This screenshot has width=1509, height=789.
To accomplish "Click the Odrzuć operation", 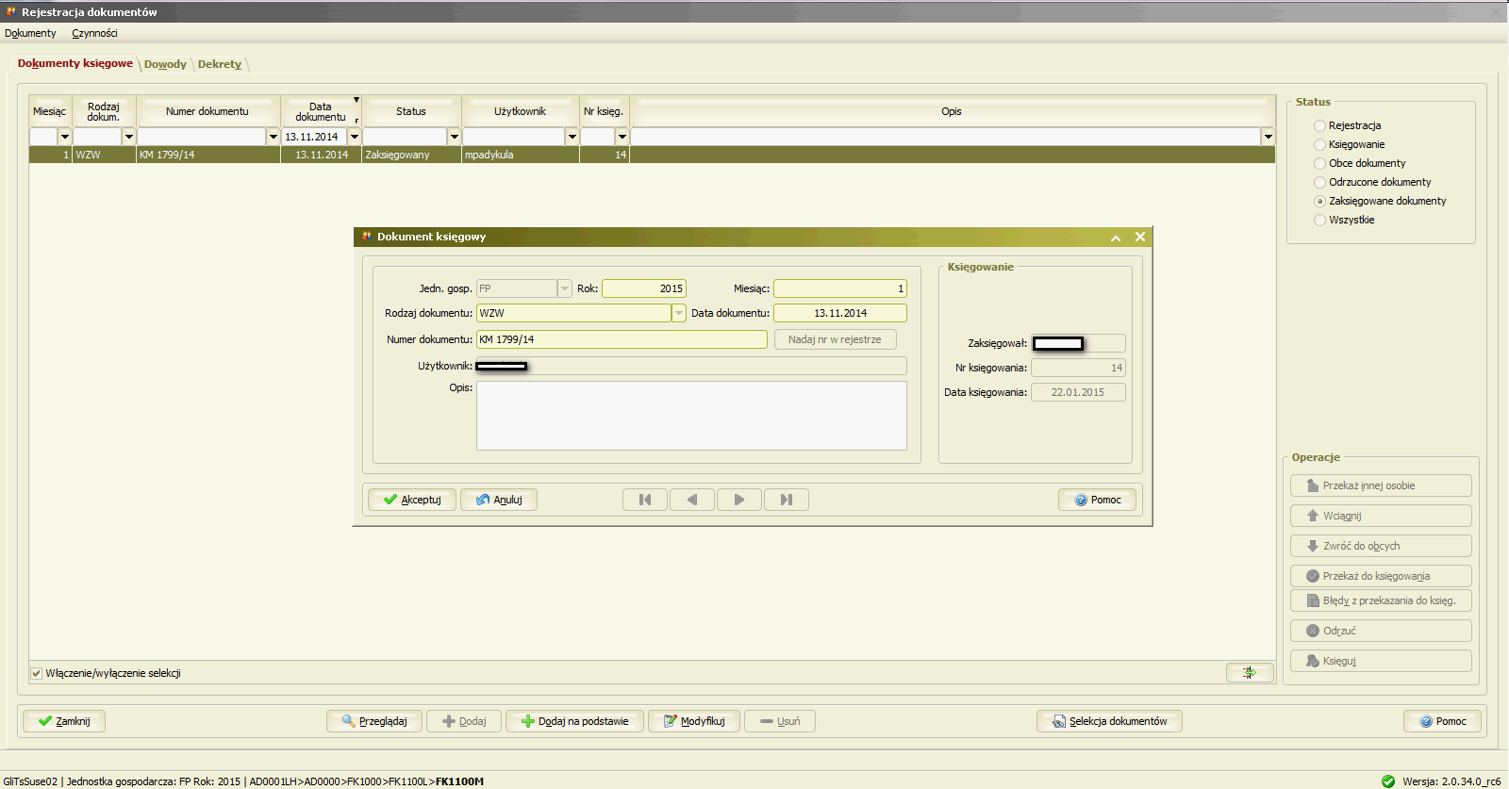I will [x=1381, y=631].
